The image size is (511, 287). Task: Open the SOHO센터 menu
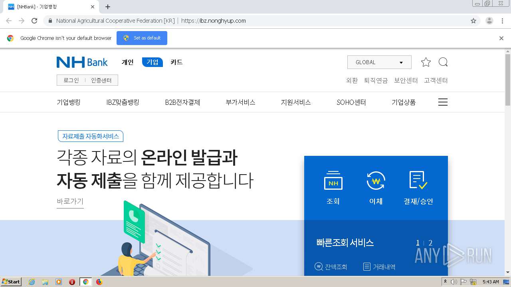[x=351, y=102]
